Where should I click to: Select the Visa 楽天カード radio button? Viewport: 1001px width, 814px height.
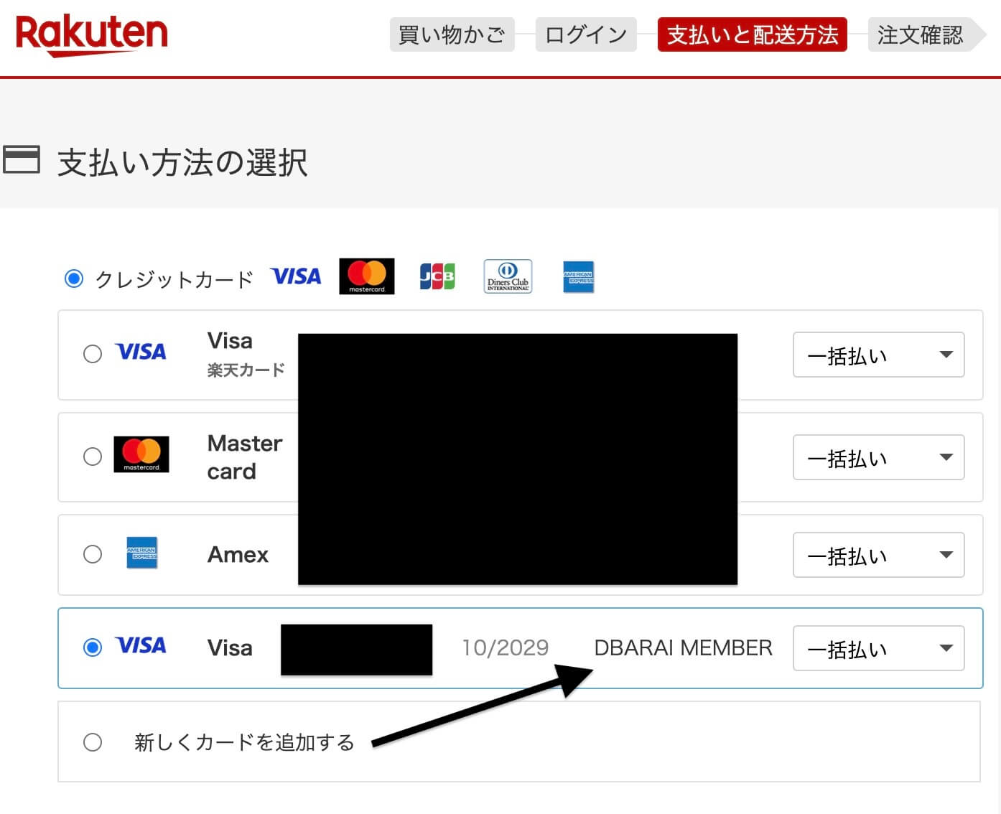pos(93,354)
